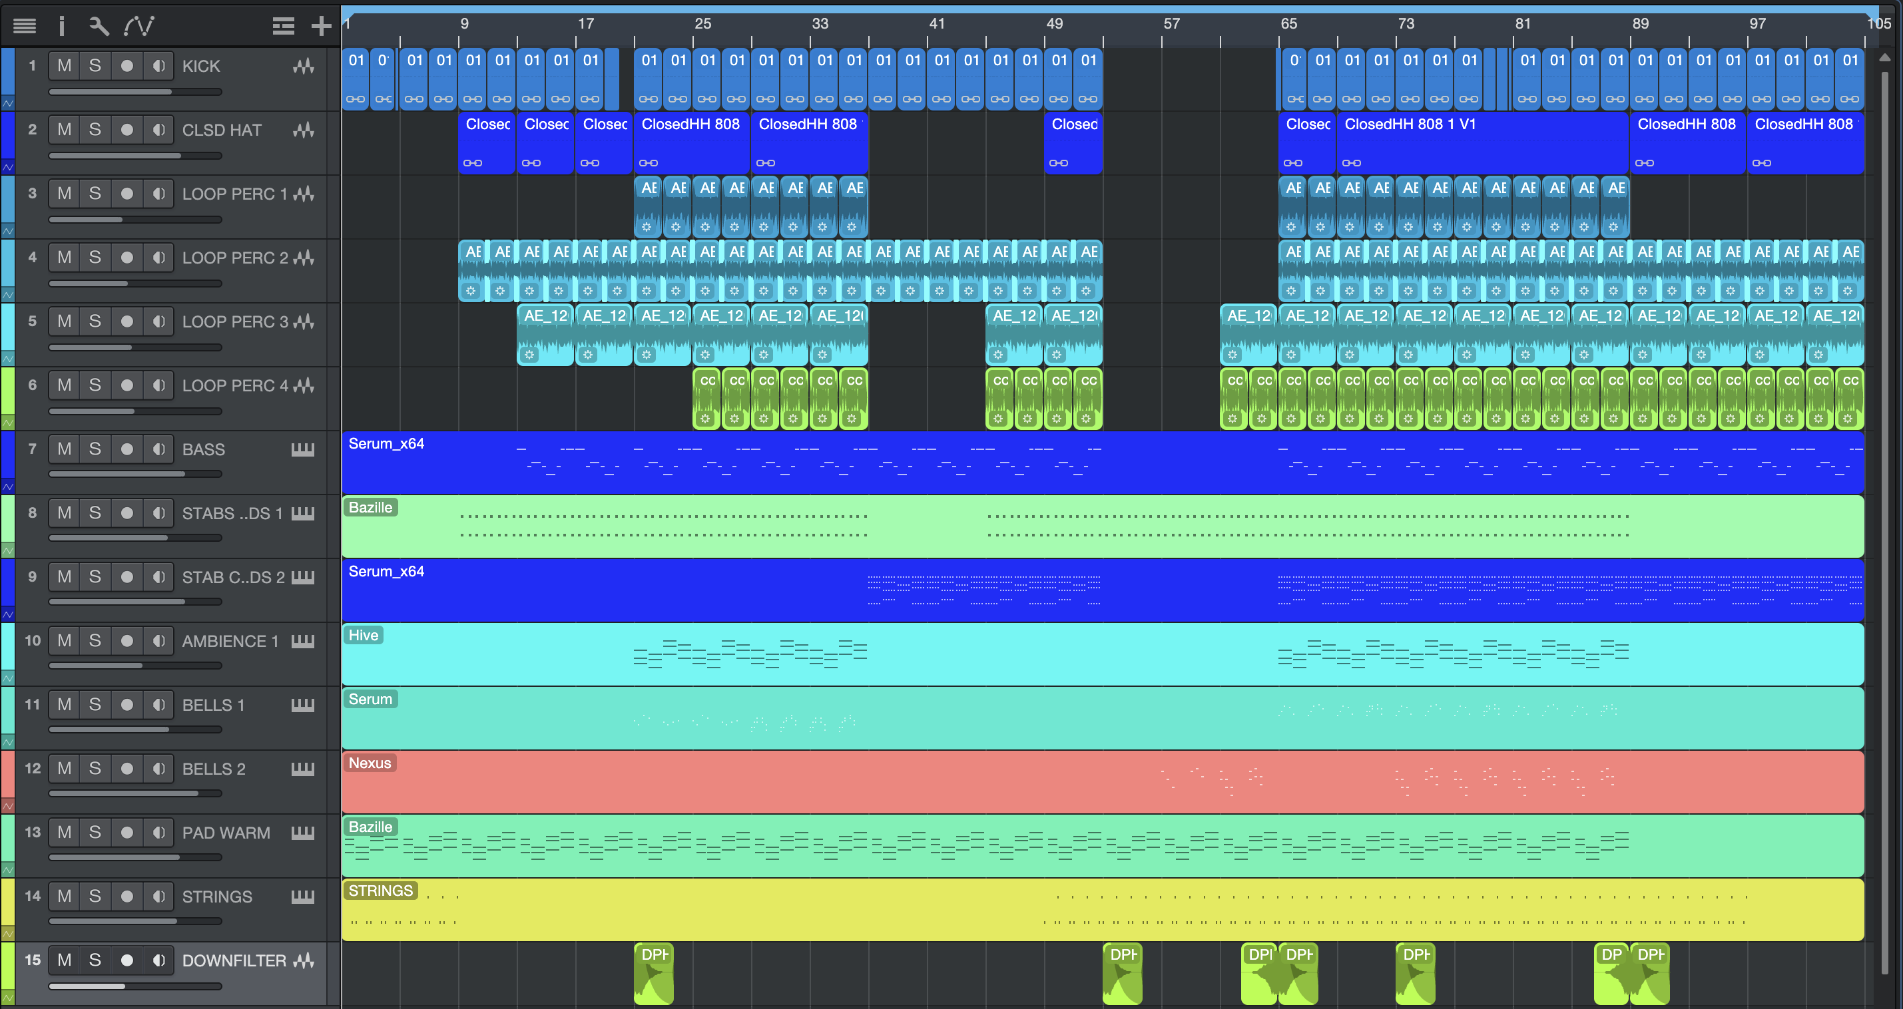Adjust the DOWNFILTER track volume slider
The height and width of the screenshot is (1009, 1903).
(135, 986)
